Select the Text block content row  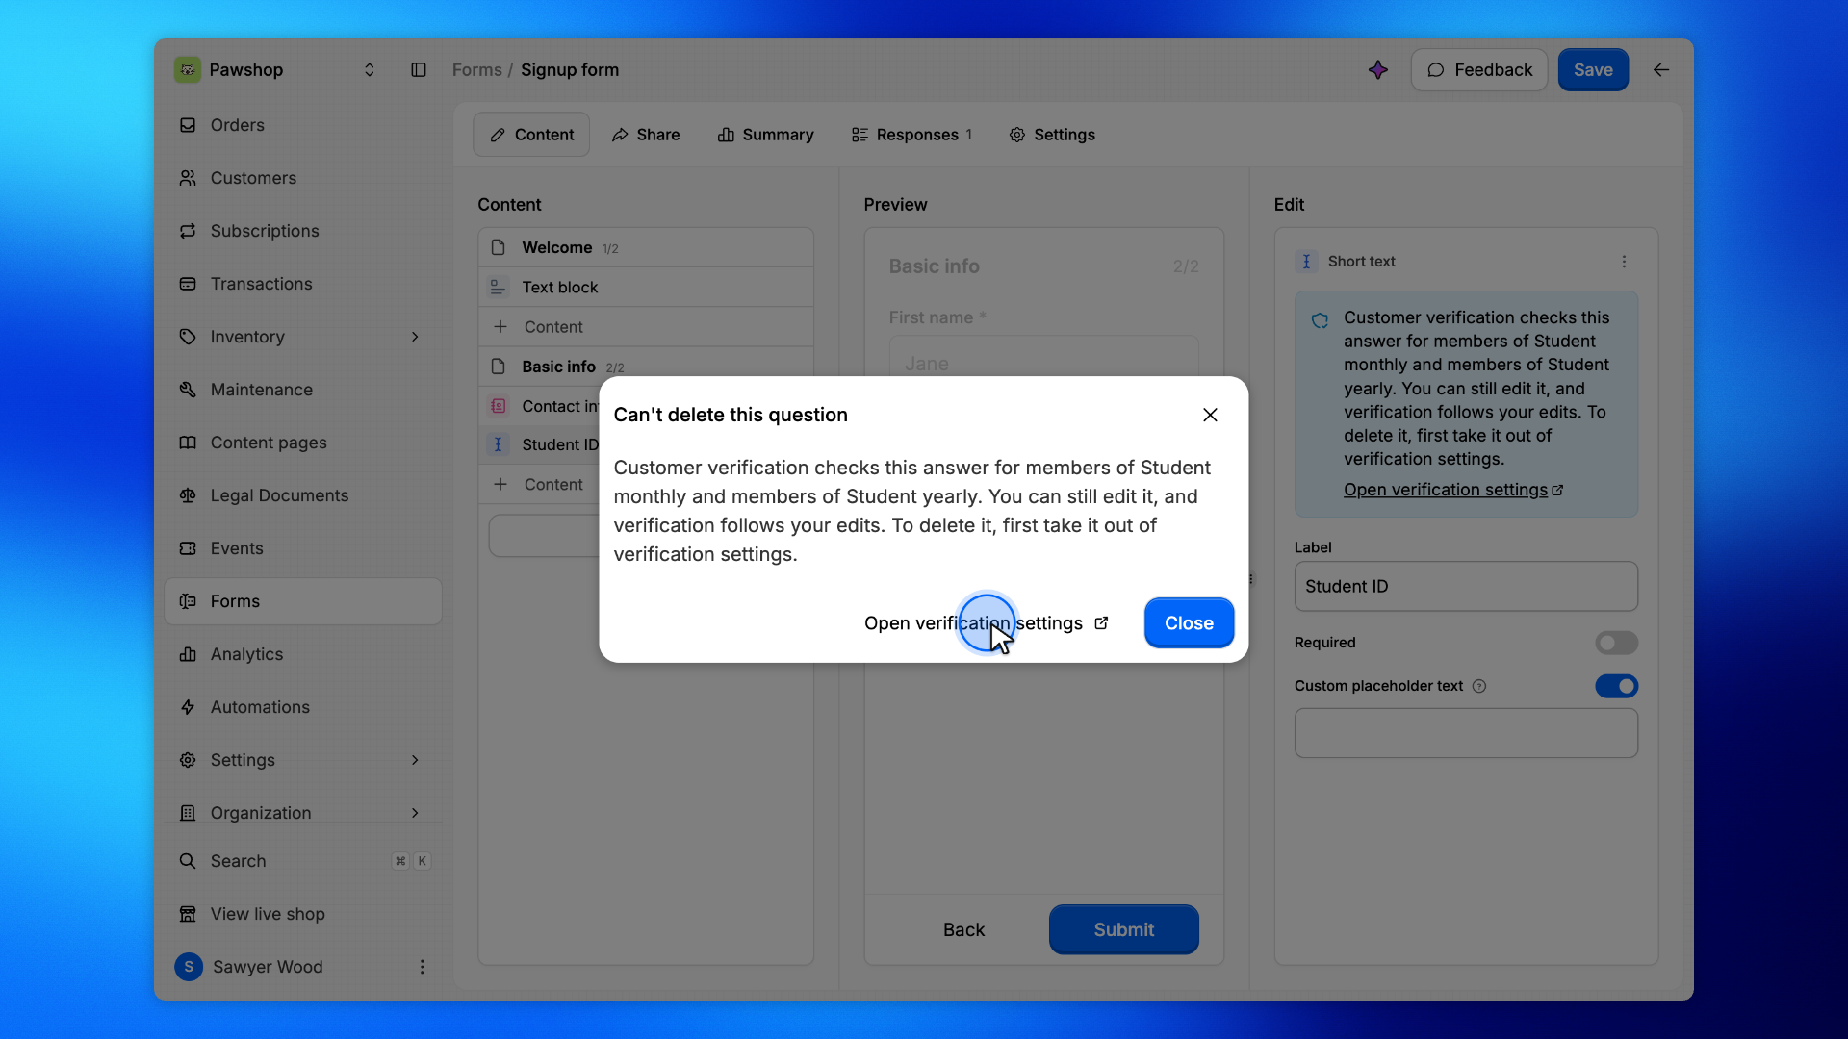point(646,287)
